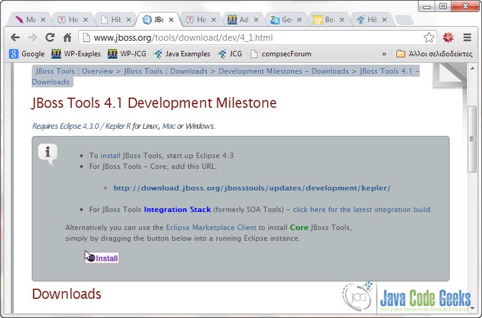
Task: Open the JCG bookmark
Action: click(x=230, y=54)
